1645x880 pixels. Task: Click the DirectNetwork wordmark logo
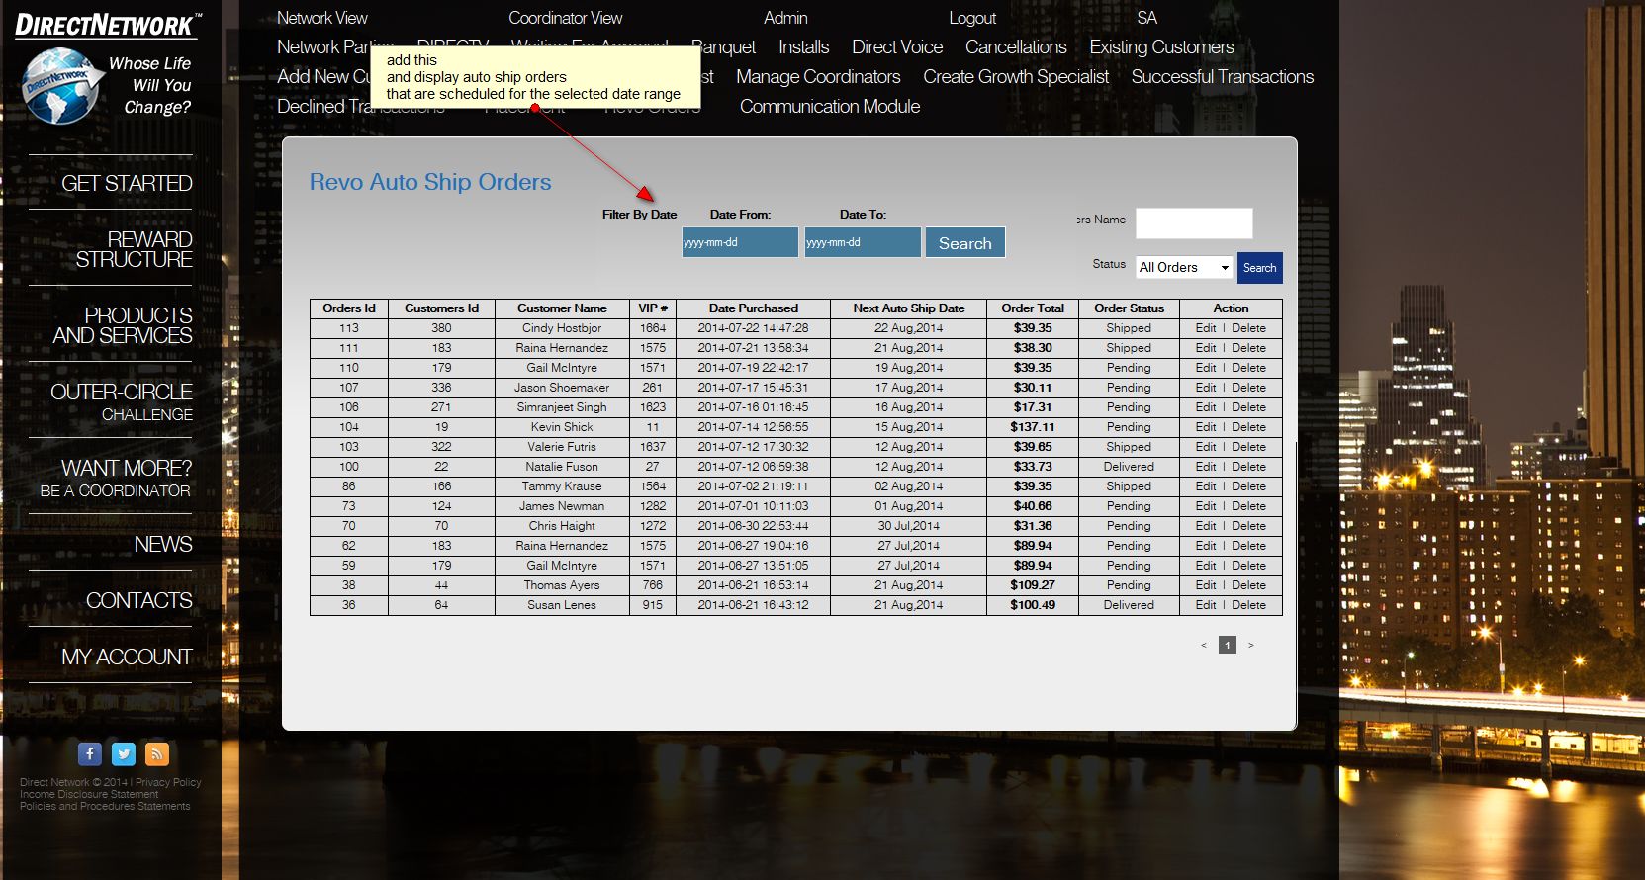pyautogui.click(x=108, y=26)
